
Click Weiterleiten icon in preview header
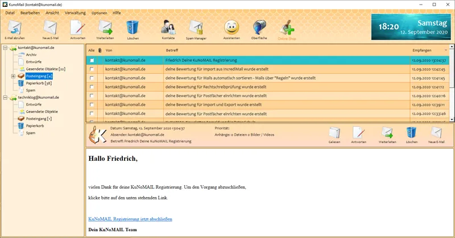(x=387, y=133)
